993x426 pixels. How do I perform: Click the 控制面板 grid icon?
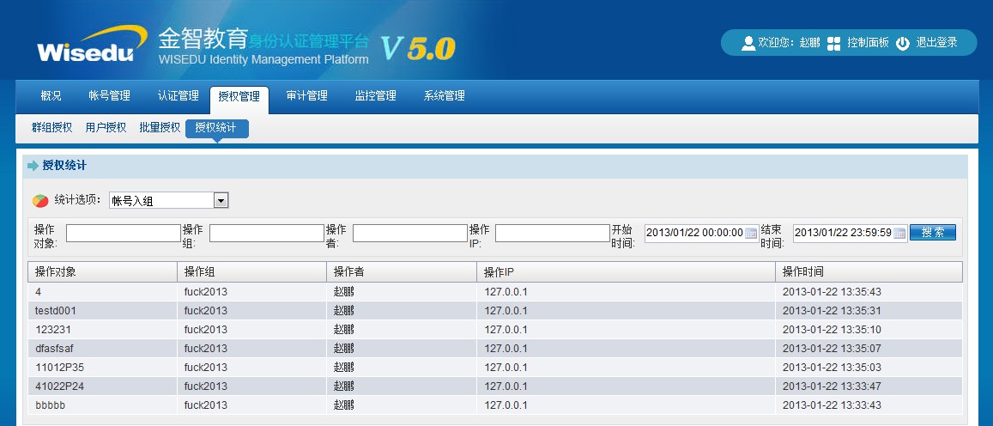[x=833, y=43]
